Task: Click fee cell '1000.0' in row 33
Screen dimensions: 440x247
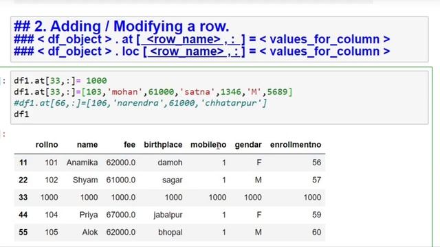Action: (123, 198)
